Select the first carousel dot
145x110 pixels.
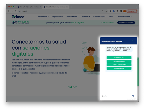click(x=69, y=87)
